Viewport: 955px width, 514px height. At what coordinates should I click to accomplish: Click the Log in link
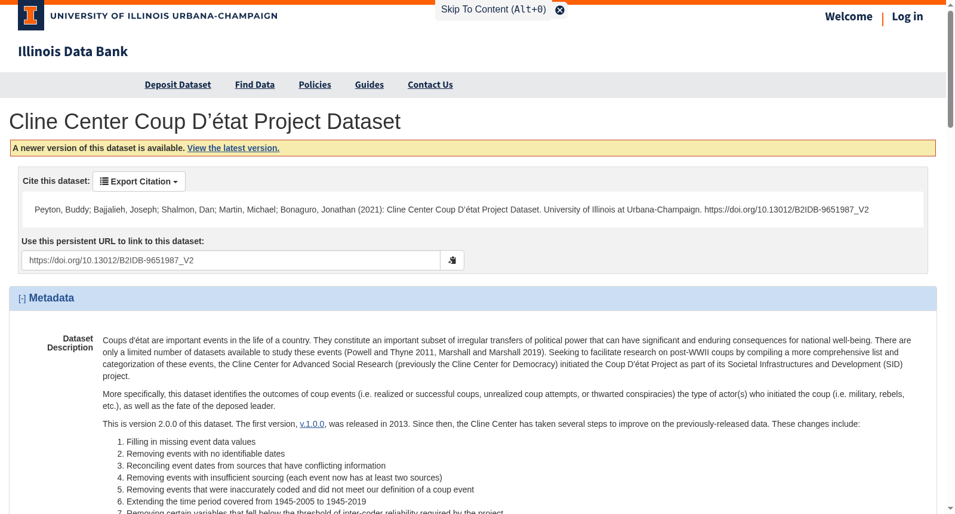click(907, 17)
